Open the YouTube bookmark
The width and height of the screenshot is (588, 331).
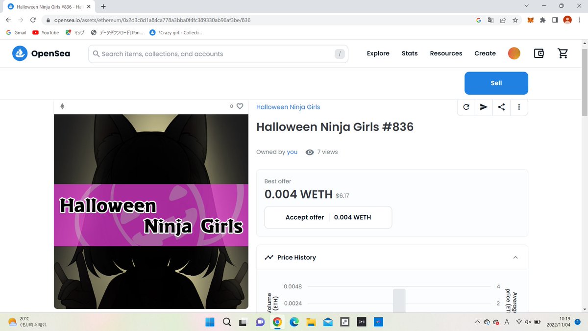[46, 32]
